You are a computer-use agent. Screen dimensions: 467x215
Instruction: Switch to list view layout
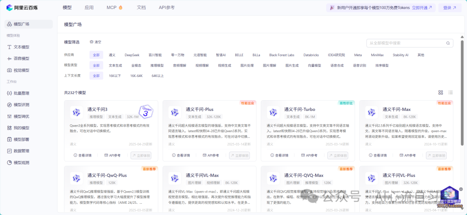(451, 92)
